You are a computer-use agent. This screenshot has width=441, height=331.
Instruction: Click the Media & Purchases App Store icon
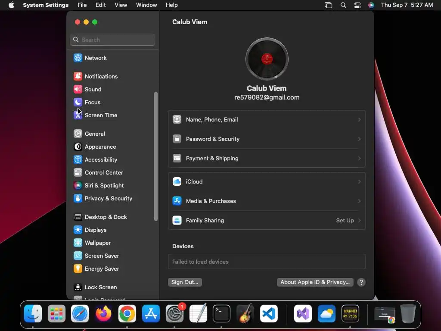coord(177,201)
